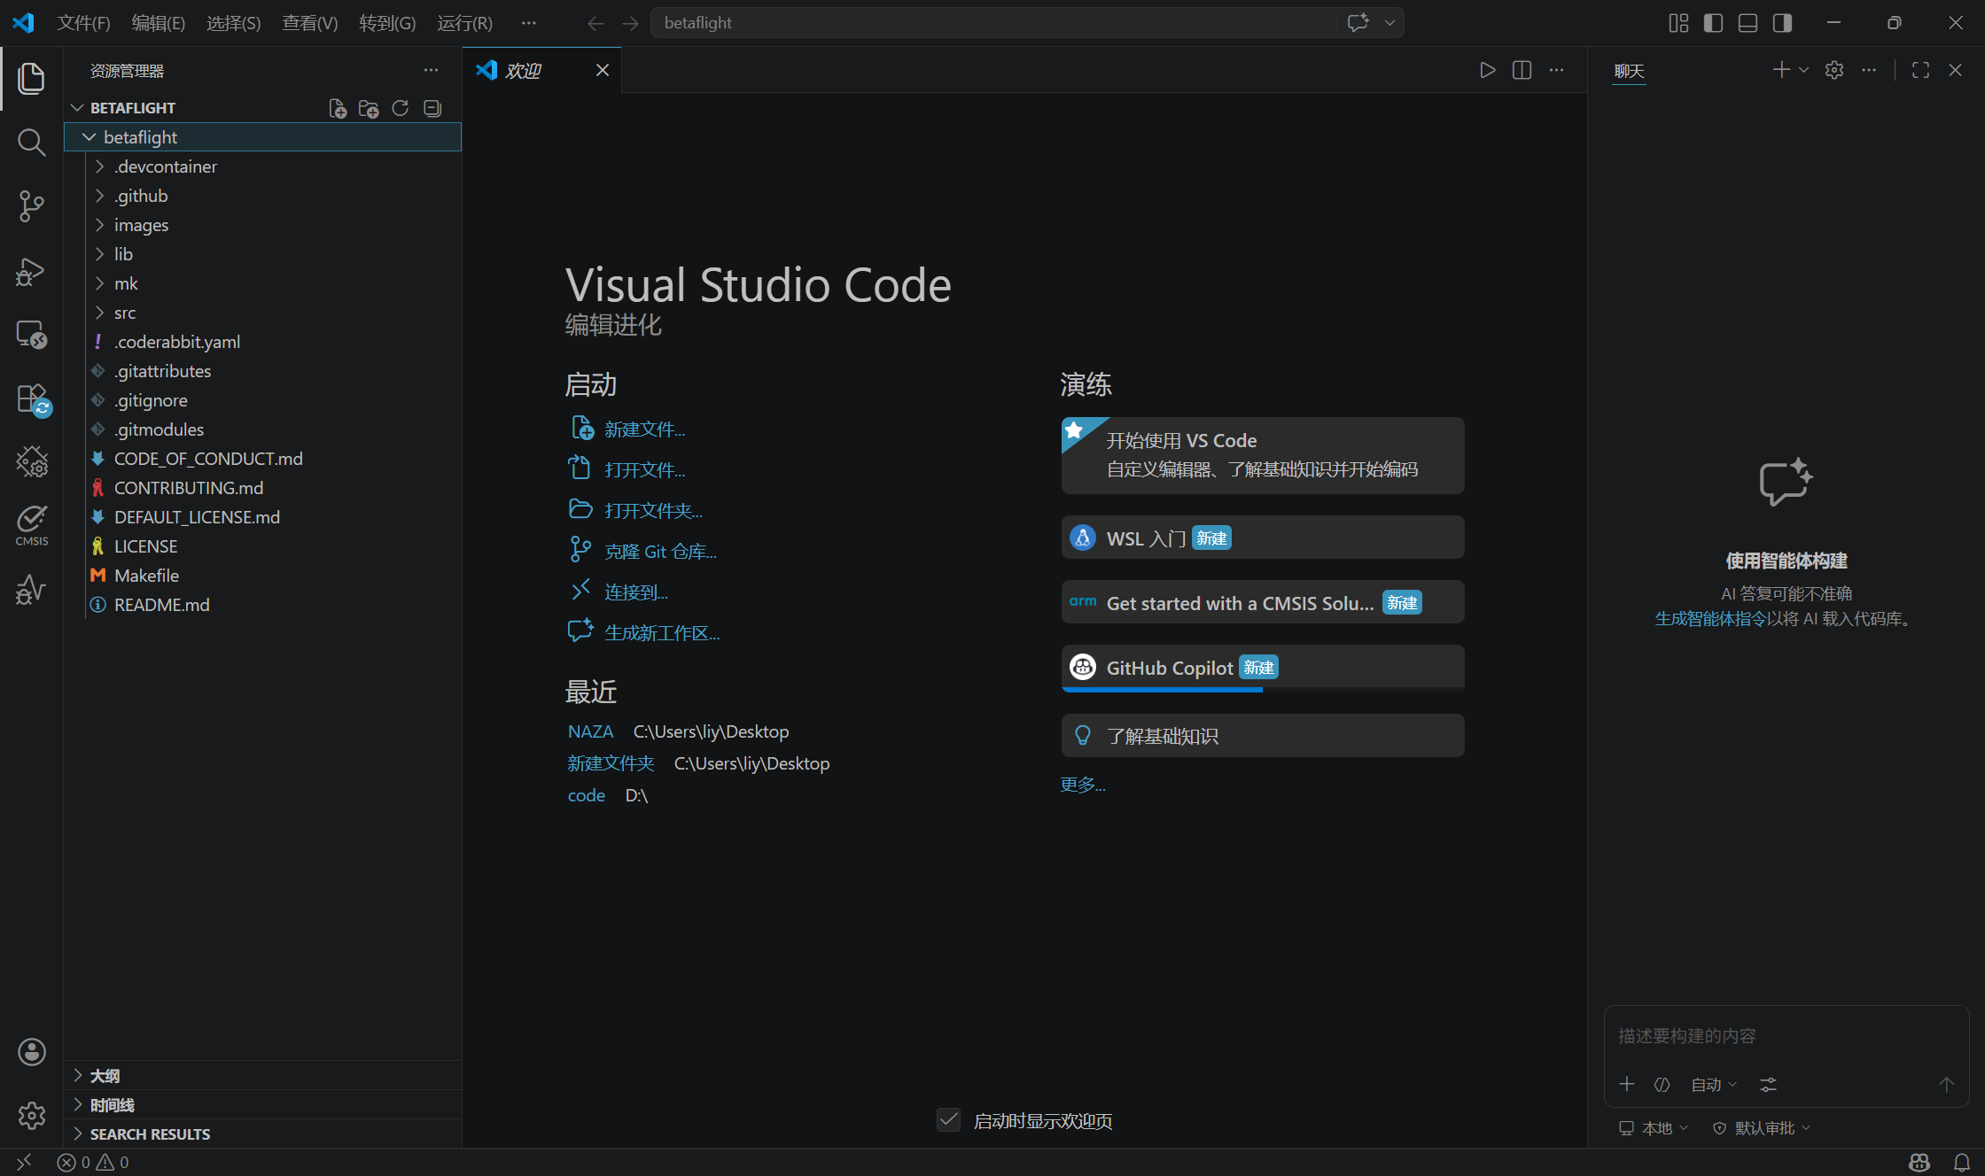This screenshot has width=1985, height=1176.
Task: Start a new chat with plus icon
Action: click(x=1781, y=70)
